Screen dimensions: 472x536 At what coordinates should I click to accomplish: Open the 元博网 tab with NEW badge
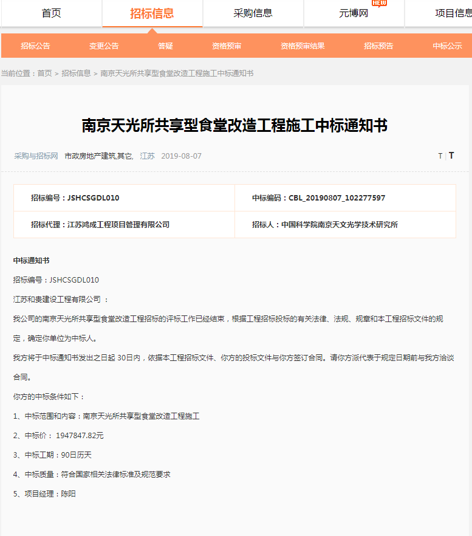pyautogui.click(x=354, y=13)
